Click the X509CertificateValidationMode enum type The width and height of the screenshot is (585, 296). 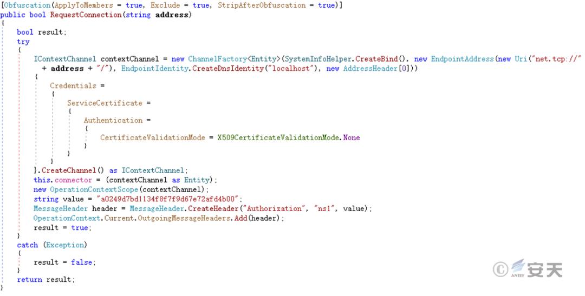tap(278, 137)
